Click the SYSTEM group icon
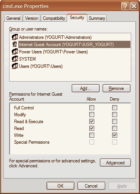This screenshot has width=140, height=194. [15, 59]
